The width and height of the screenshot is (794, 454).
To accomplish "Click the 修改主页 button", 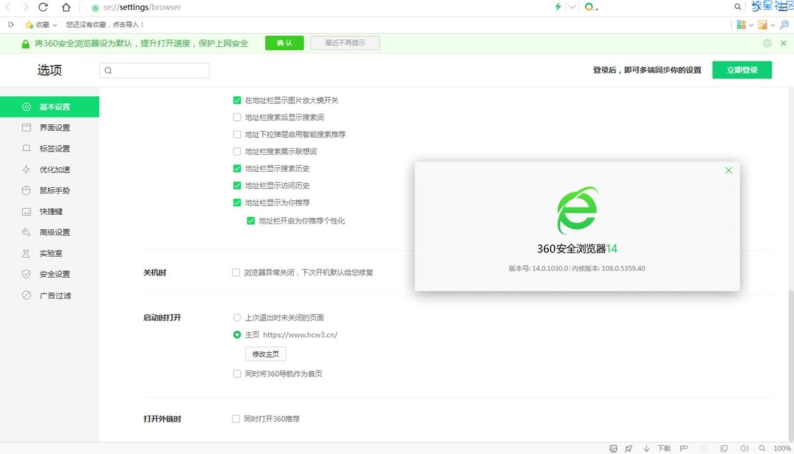I will (265, 354).
